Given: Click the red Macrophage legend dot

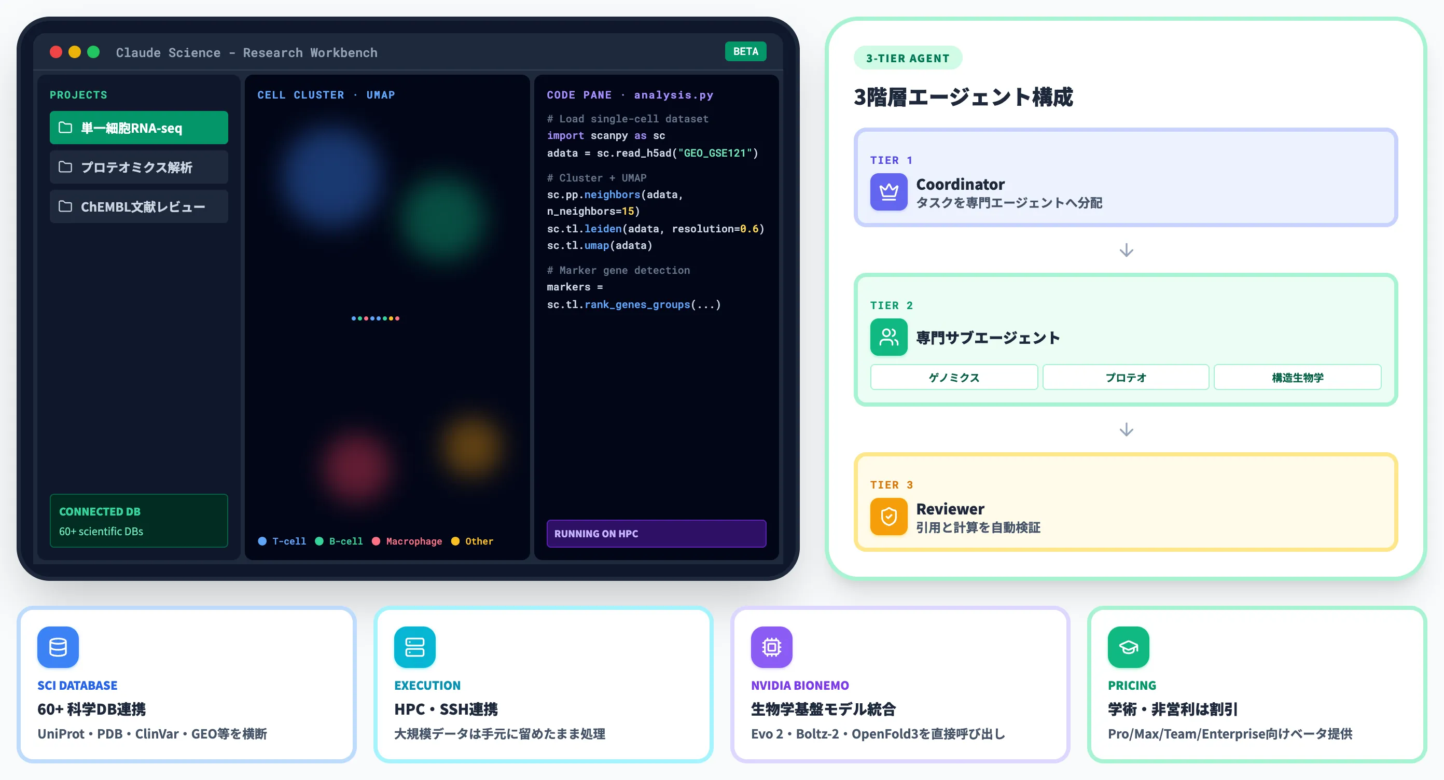Looking at the screenshot, I should click(x=376, y=541).
